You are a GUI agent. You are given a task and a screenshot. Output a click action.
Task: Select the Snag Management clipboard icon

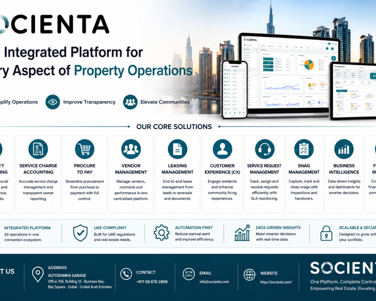(x=304, y=149)
